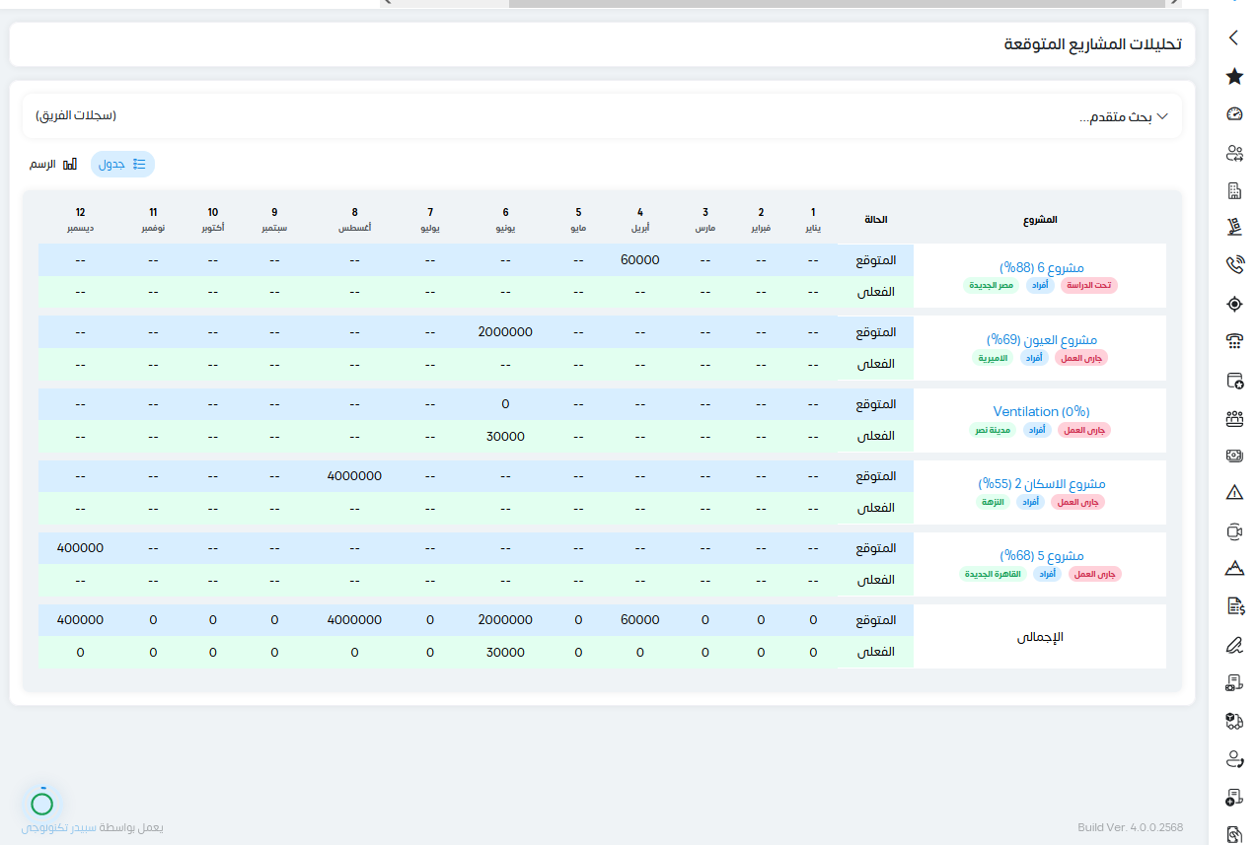Open the window with plus icon
1258x845 pixels.
coord(1233,380)
